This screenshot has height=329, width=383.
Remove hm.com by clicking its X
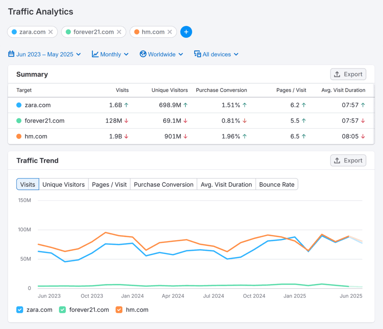[170, 32]
